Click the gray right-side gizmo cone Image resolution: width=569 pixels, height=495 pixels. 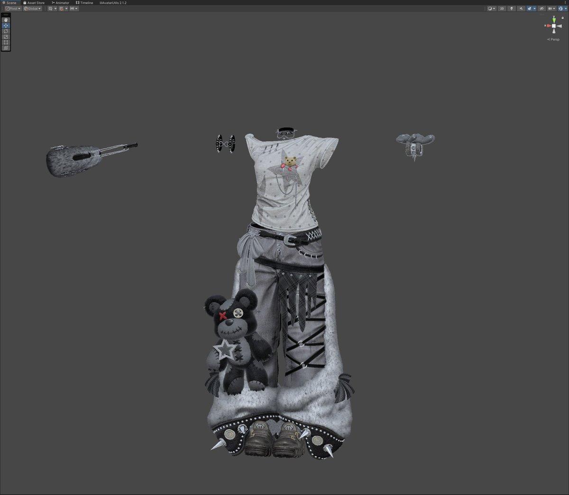559,26
